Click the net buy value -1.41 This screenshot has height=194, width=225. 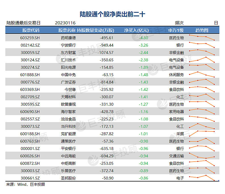tap(144, 97)
